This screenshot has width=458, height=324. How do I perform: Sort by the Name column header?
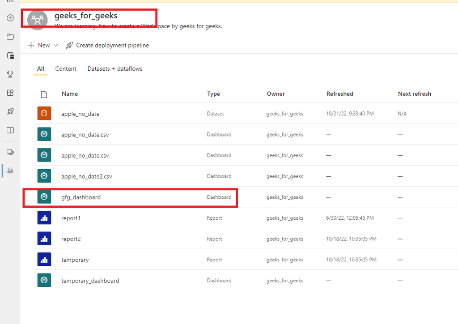click(x=70, y=94)
